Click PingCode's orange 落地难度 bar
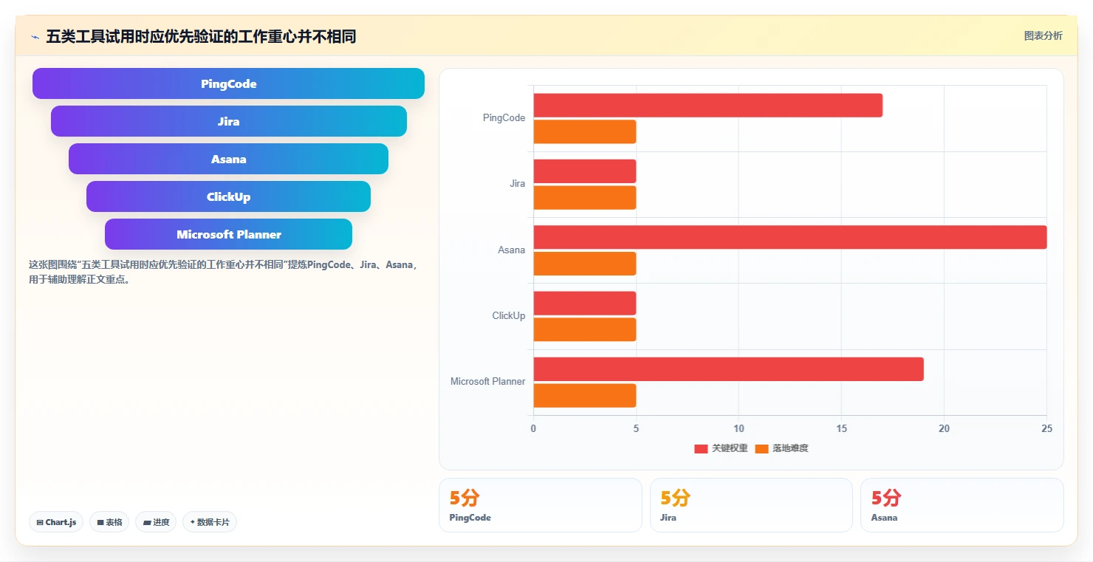This screenshot has height=562, width=1093. [584, 131]
